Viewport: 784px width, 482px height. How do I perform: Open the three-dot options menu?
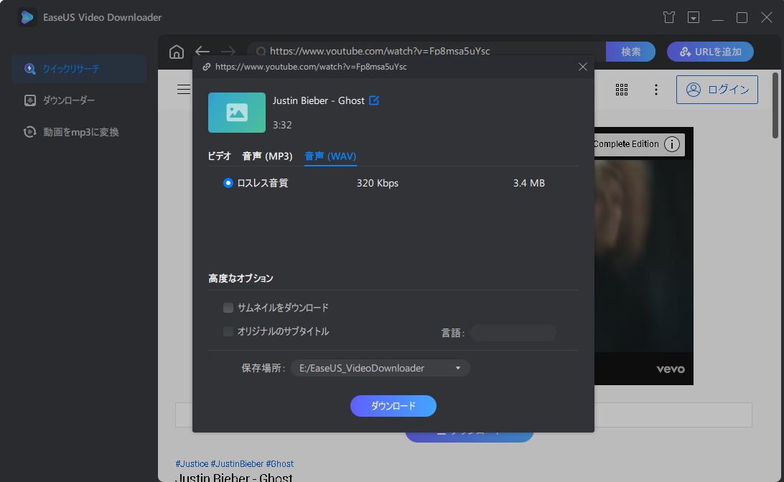(x=655, y=89)
